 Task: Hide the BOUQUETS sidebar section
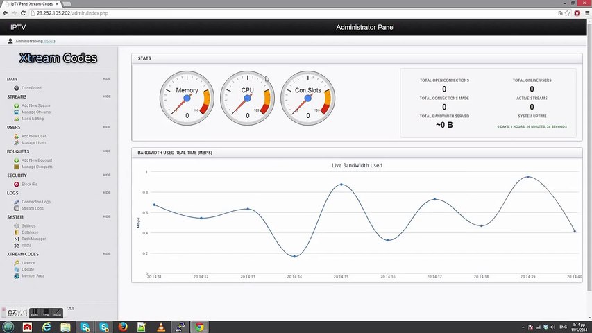tap(107, 151)
